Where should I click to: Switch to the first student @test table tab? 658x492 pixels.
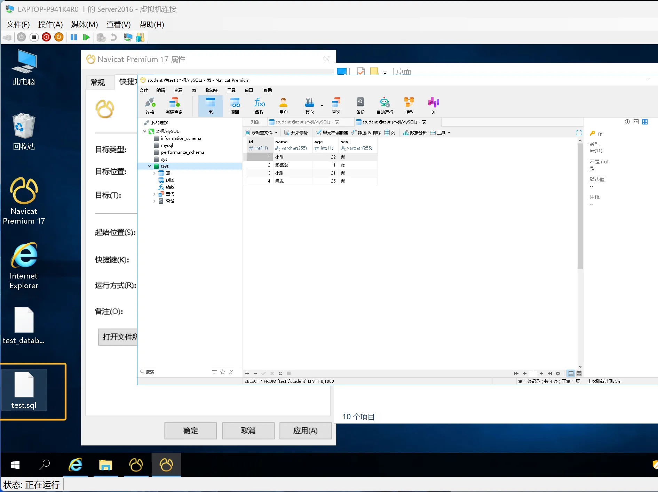(x=311, y=122)
